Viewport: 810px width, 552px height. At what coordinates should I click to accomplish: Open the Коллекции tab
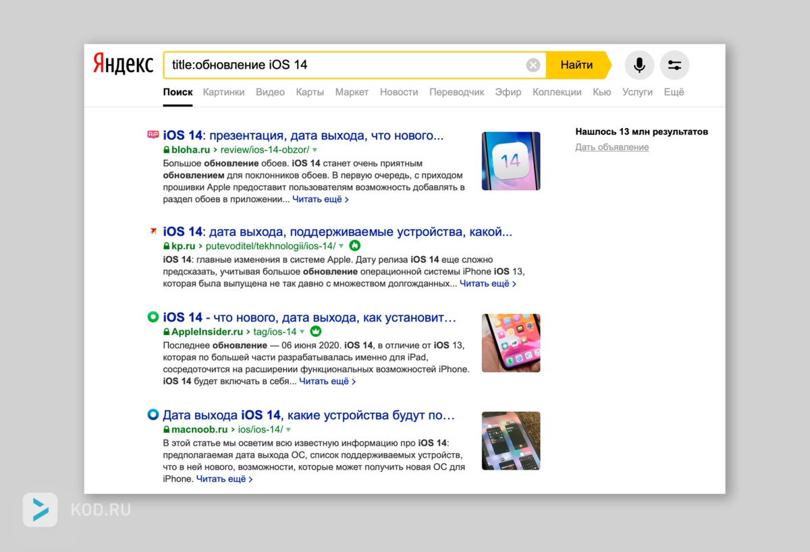click(557, 92)
